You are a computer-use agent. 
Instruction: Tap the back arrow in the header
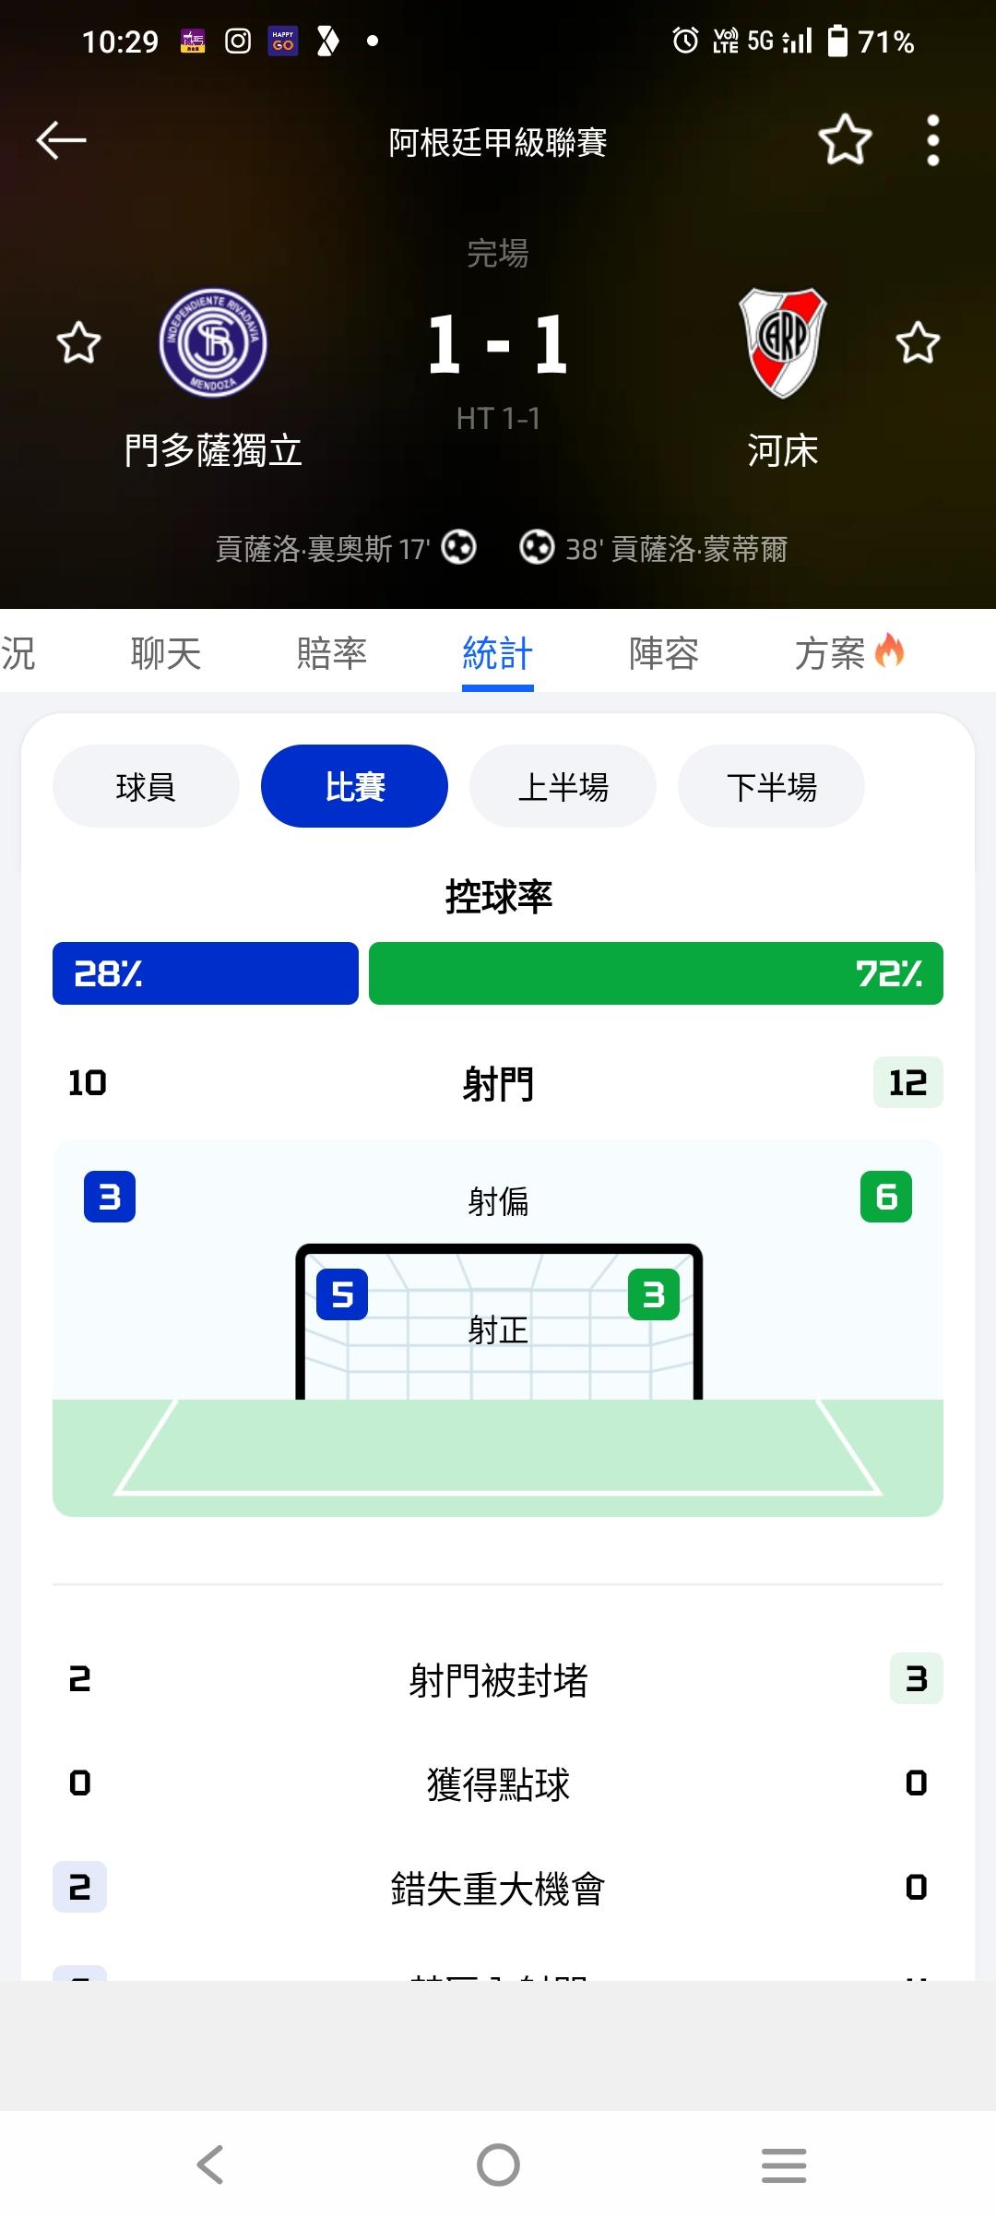pos(61,140)
